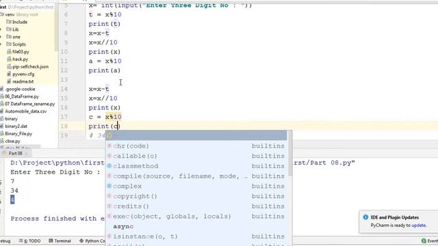
Task: Click IDE and Plugin Updates info icon
Action: pyautogui.click(x=365, y=217)
